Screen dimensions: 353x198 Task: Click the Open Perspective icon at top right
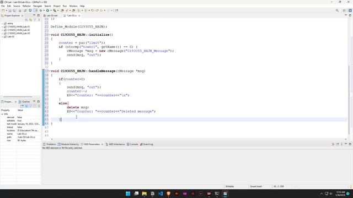(344, 10)
